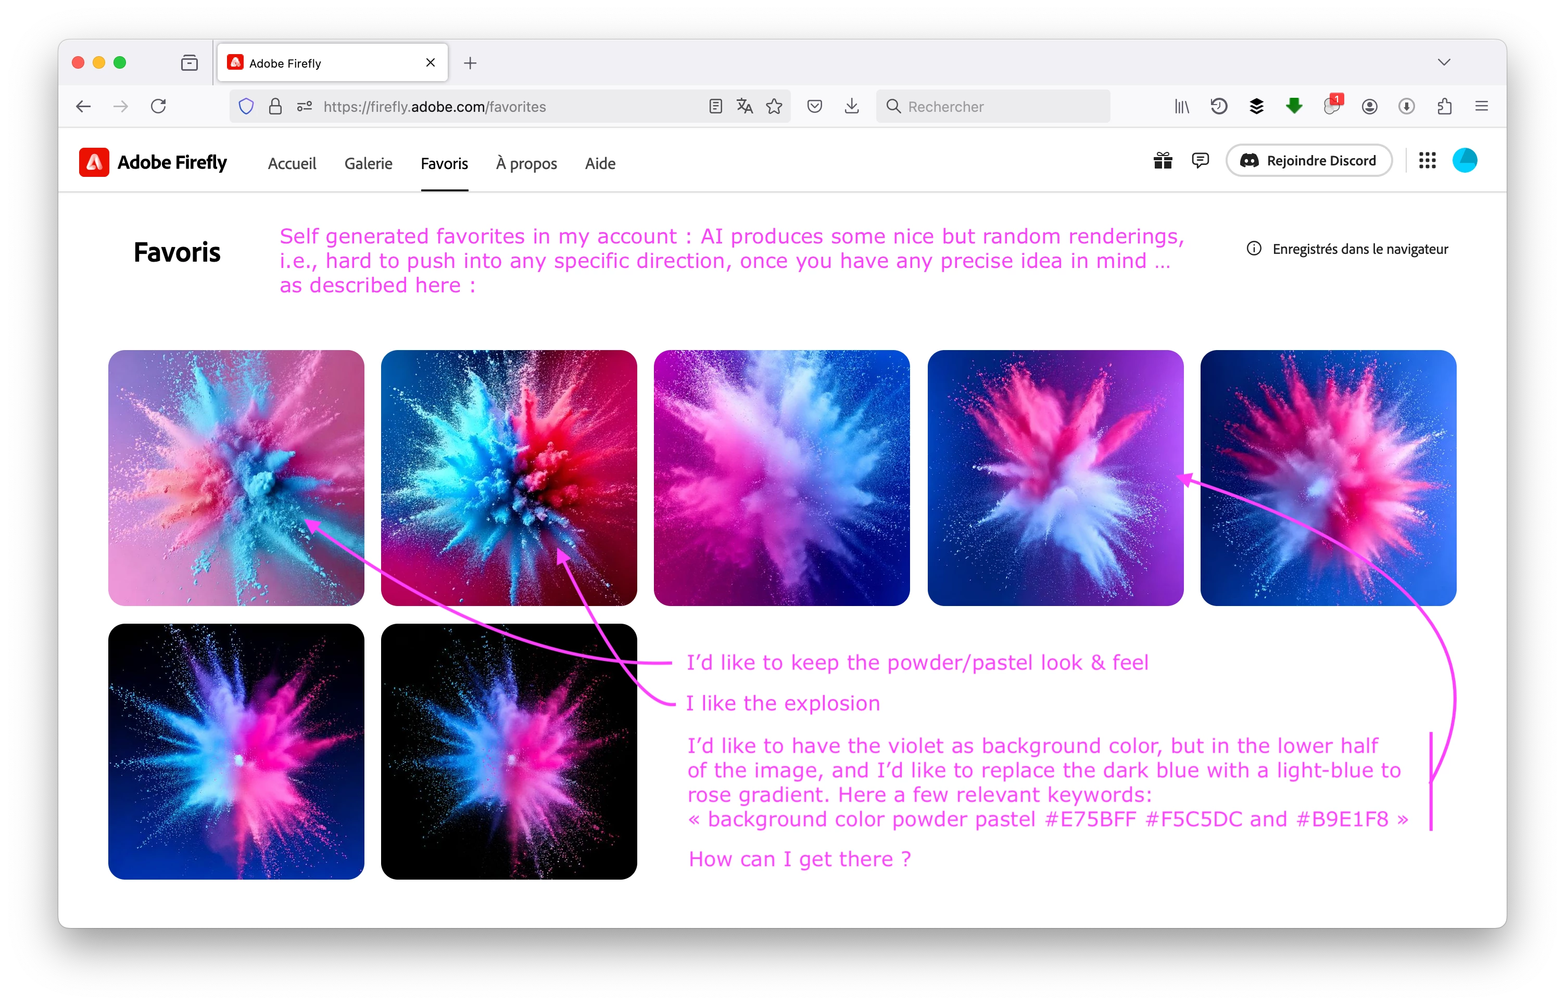The height and width of the screenshot is (1005, 1565).
Task: Click the Rechercher search field
Action: click(x=993, y=106)
